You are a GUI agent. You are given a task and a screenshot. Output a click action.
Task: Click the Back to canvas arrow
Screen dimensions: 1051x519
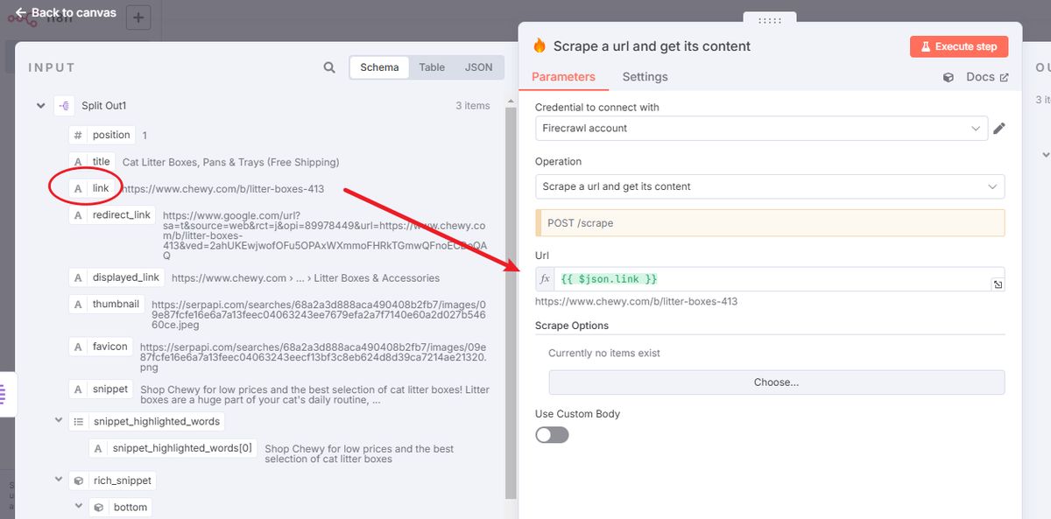click(x=21, y=13)
